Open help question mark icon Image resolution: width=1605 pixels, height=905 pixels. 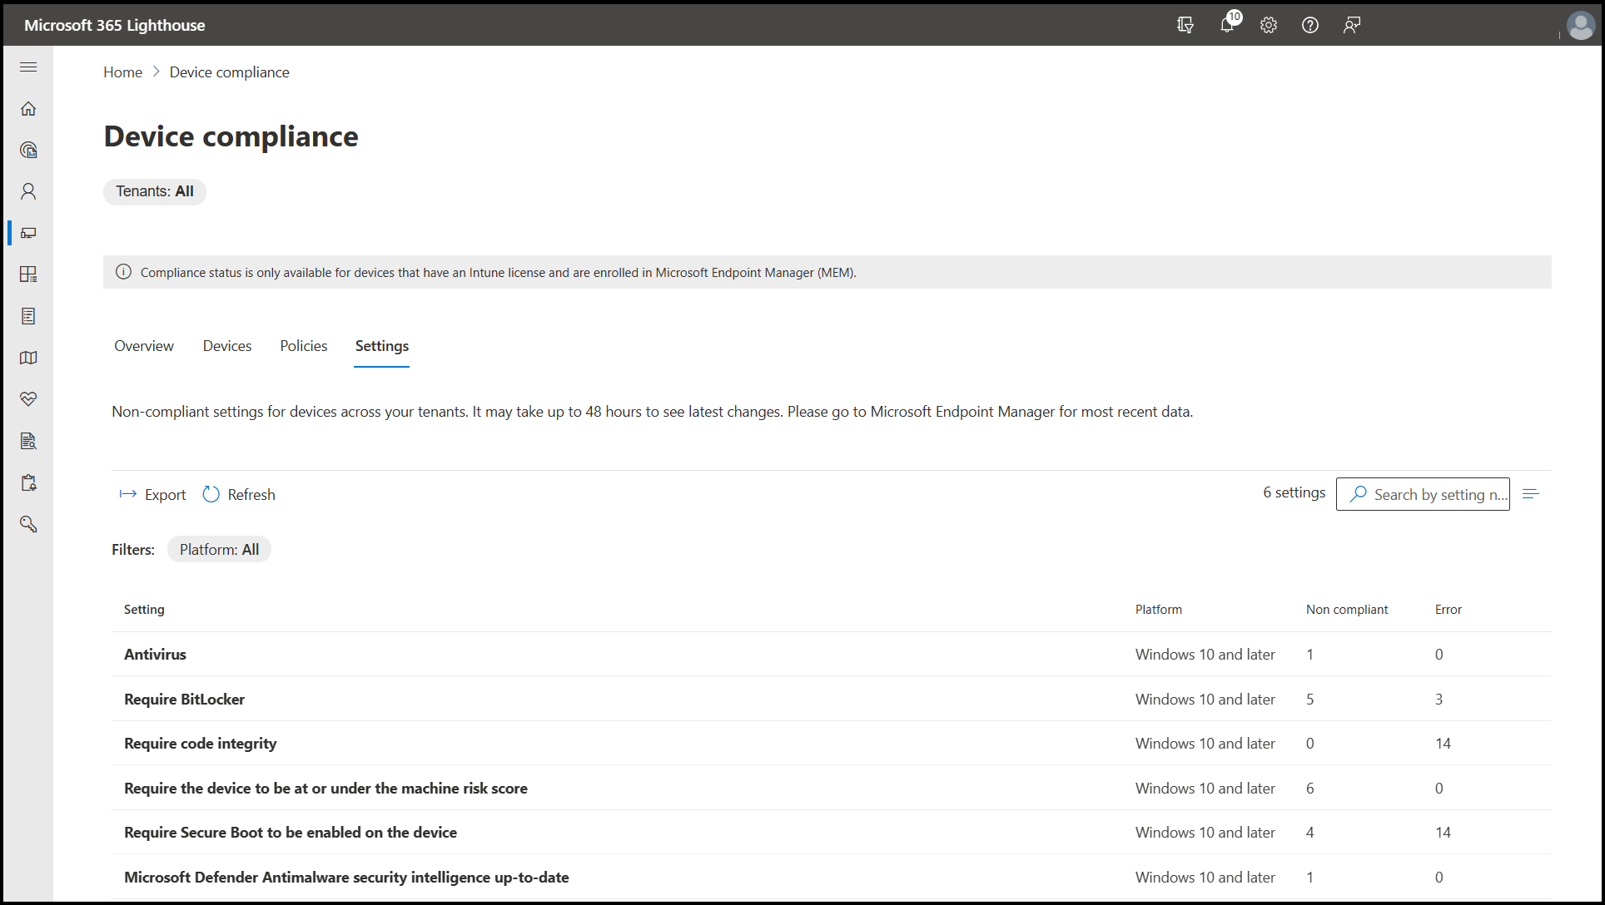tap(1310, 25)
